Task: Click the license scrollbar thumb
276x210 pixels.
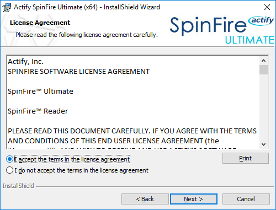Action: tap(263, 69)
